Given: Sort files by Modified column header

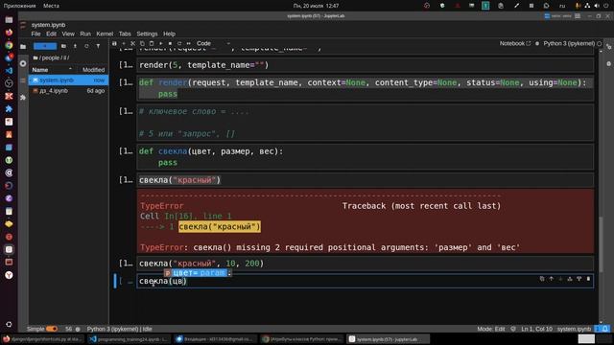Looking at the screenshot, I should click(93, 70).
